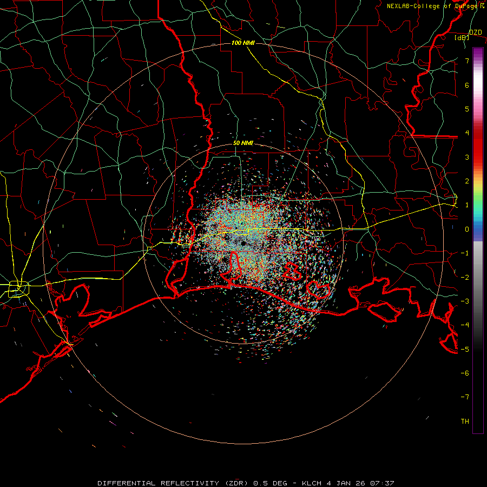
Task: Click the 6 dB value on the color scale
Action: tap(467, 85)
